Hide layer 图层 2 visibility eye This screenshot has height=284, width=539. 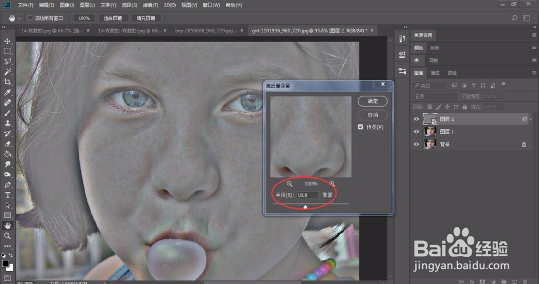416,119
